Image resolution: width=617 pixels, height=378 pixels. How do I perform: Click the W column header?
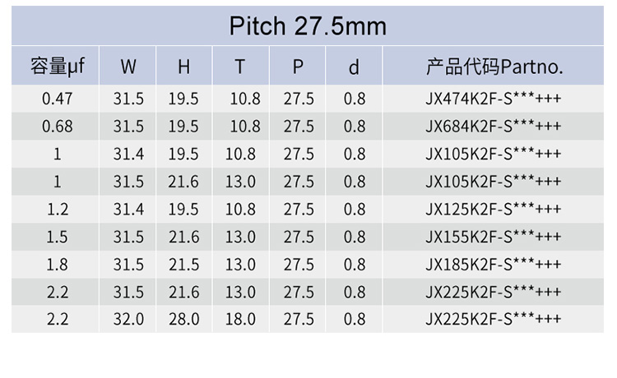pyautogui.click(x=128, y=67)
